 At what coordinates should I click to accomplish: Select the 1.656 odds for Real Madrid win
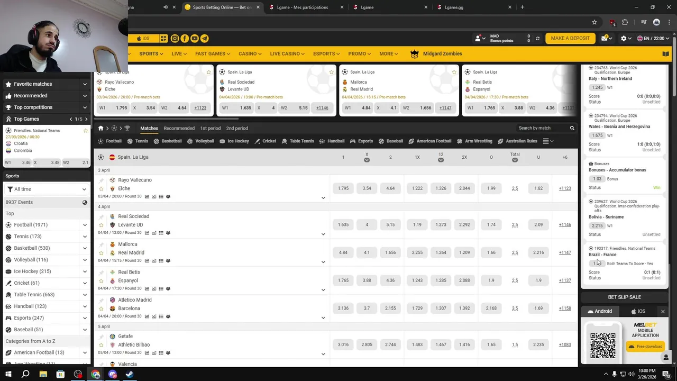click(390, 253)
